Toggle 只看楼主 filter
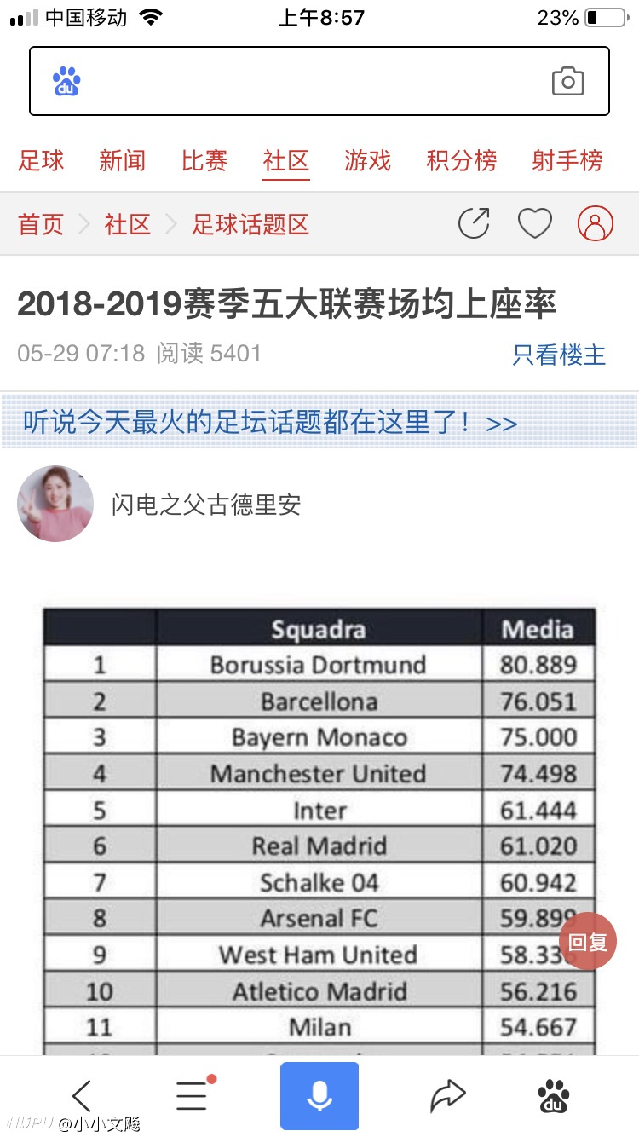This screenshot has width=639, height=1137. (x=559, y=355)
